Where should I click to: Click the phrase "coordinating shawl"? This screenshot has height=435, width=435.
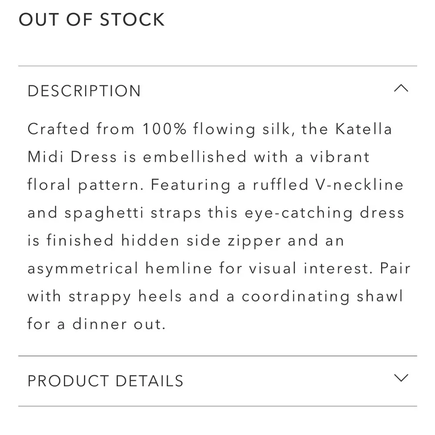coord(322,296)
